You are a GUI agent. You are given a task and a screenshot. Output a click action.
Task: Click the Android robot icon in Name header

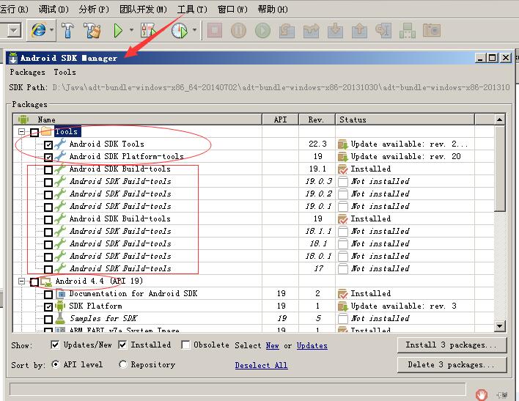23,119
